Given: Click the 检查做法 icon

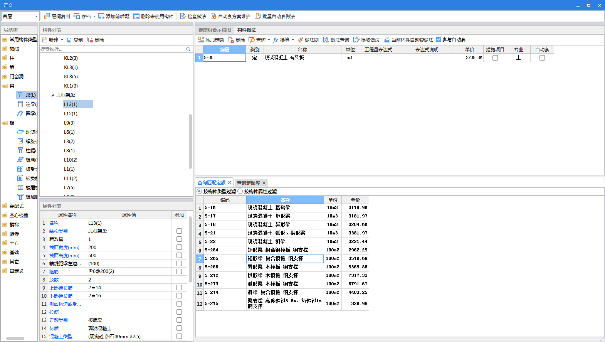Looking at the screenshot, I should [x=183, y=16].
